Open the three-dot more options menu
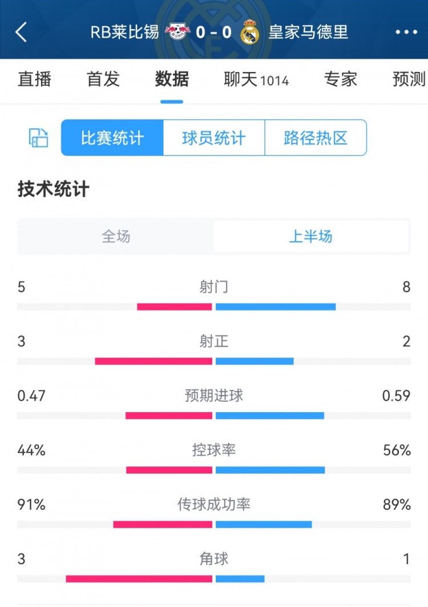428x607 pixels. [406, 32]
